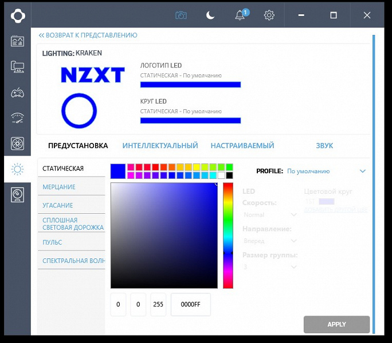Open the overclocking gauge sidebar icon
392x343 pixels.
18,118
